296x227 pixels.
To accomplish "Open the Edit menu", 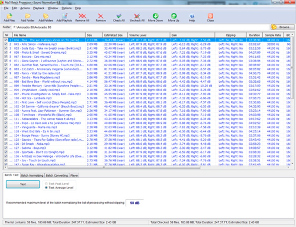I will tap(14, 8).
